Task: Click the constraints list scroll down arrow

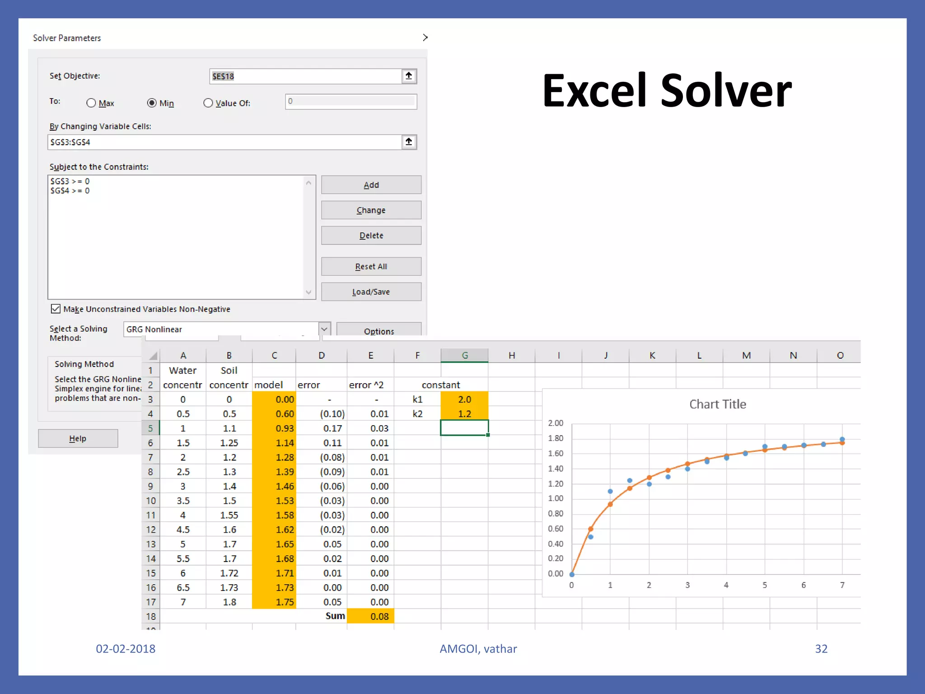Action: [308, 292]
